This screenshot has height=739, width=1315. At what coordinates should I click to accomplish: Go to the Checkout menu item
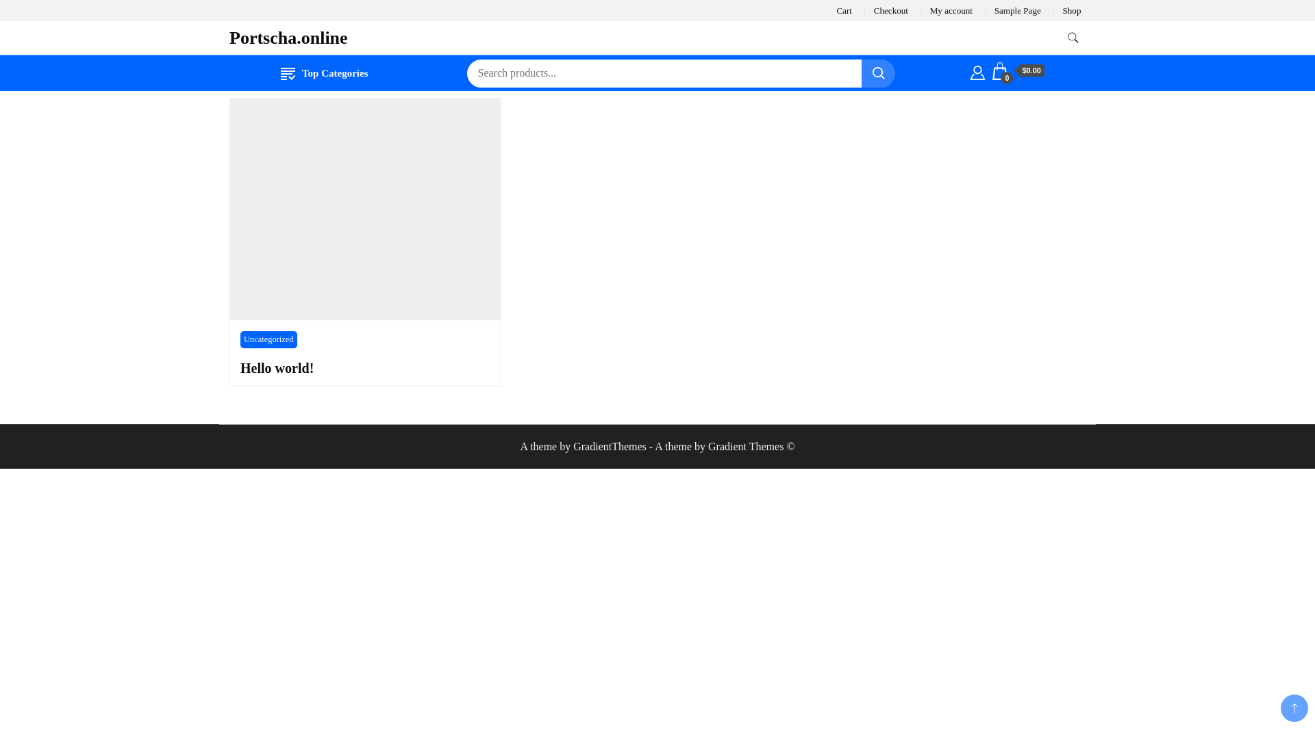890,11
